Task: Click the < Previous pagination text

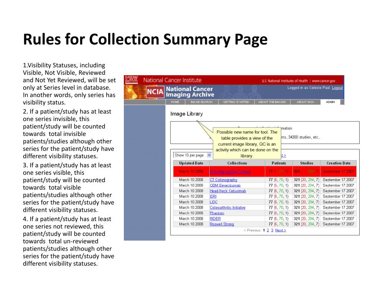Action: coord(252,230)
